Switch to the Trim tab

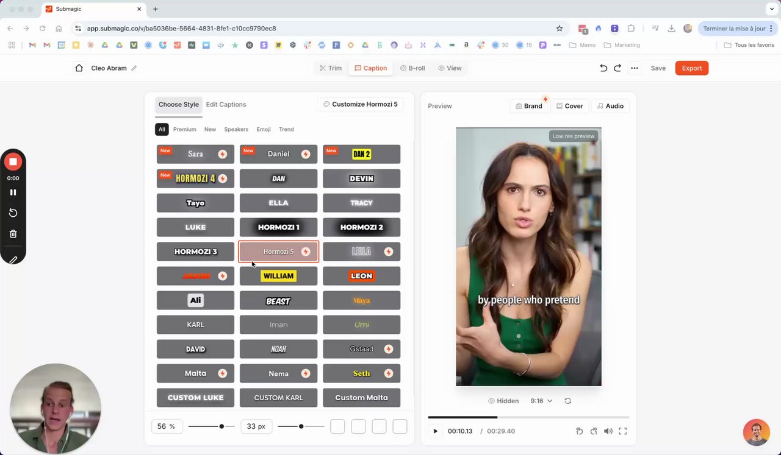(331, 68)
